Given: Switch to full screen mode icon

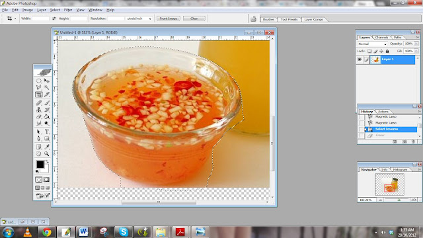Looking at the screenshot, I should coord(48,188).
